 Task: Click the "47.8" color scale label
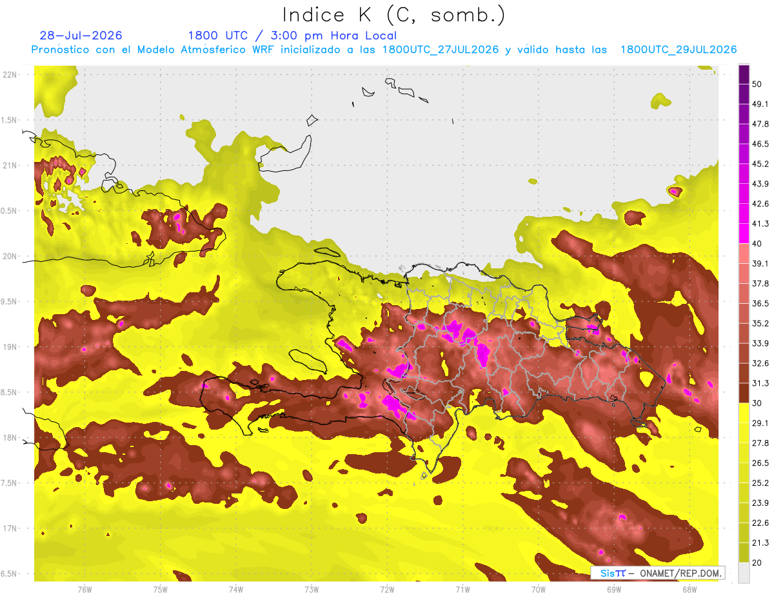[760, 124]
